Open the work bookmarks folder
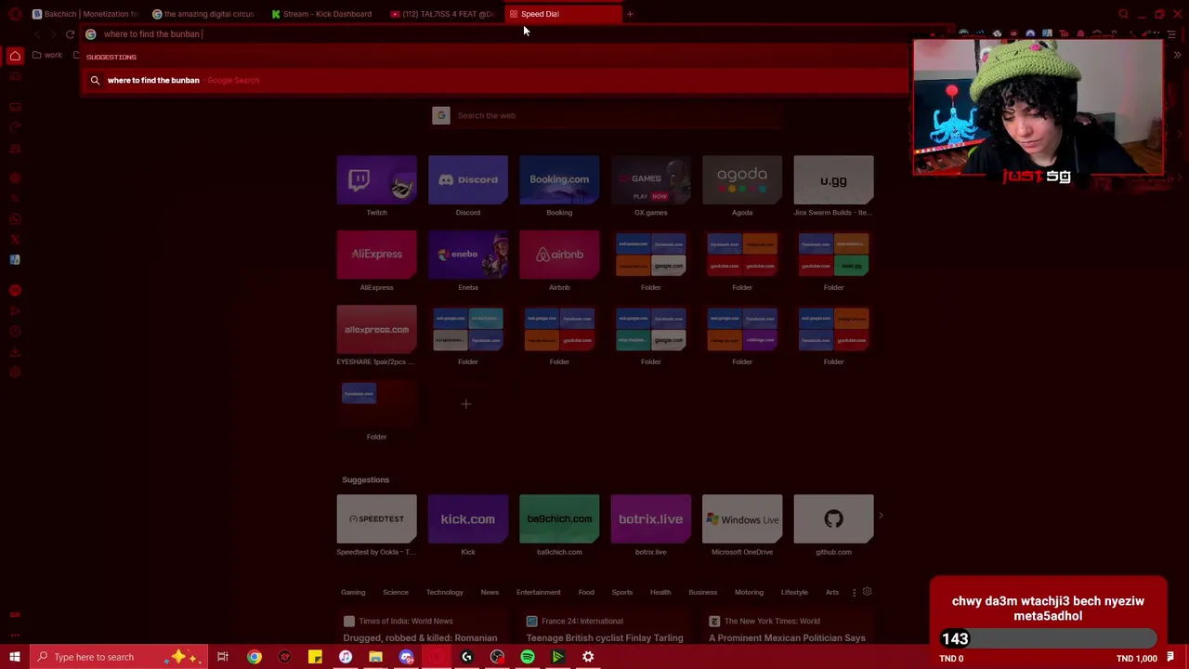The image size is (1189, 669). [x=47, y=56]
